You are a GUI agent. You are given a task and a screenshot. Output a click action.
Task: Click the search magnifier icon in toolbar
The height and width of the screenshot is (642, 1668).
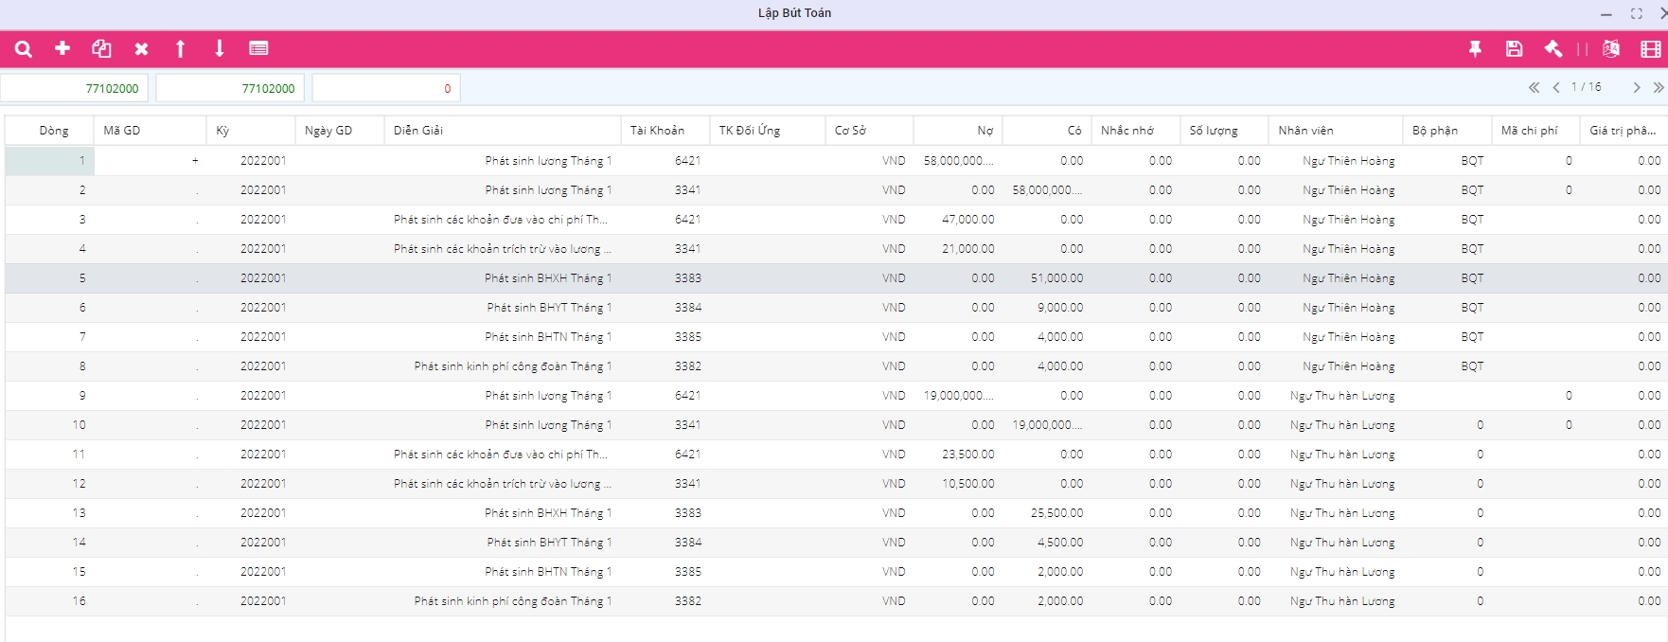click(x=24, y=49)
